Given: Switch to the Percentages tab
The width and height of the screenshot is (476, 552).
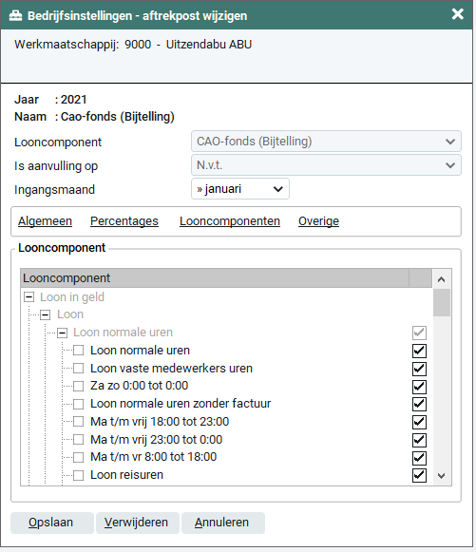Looking at the screenshot, I should pyautogui.click(x=124, y=221).
